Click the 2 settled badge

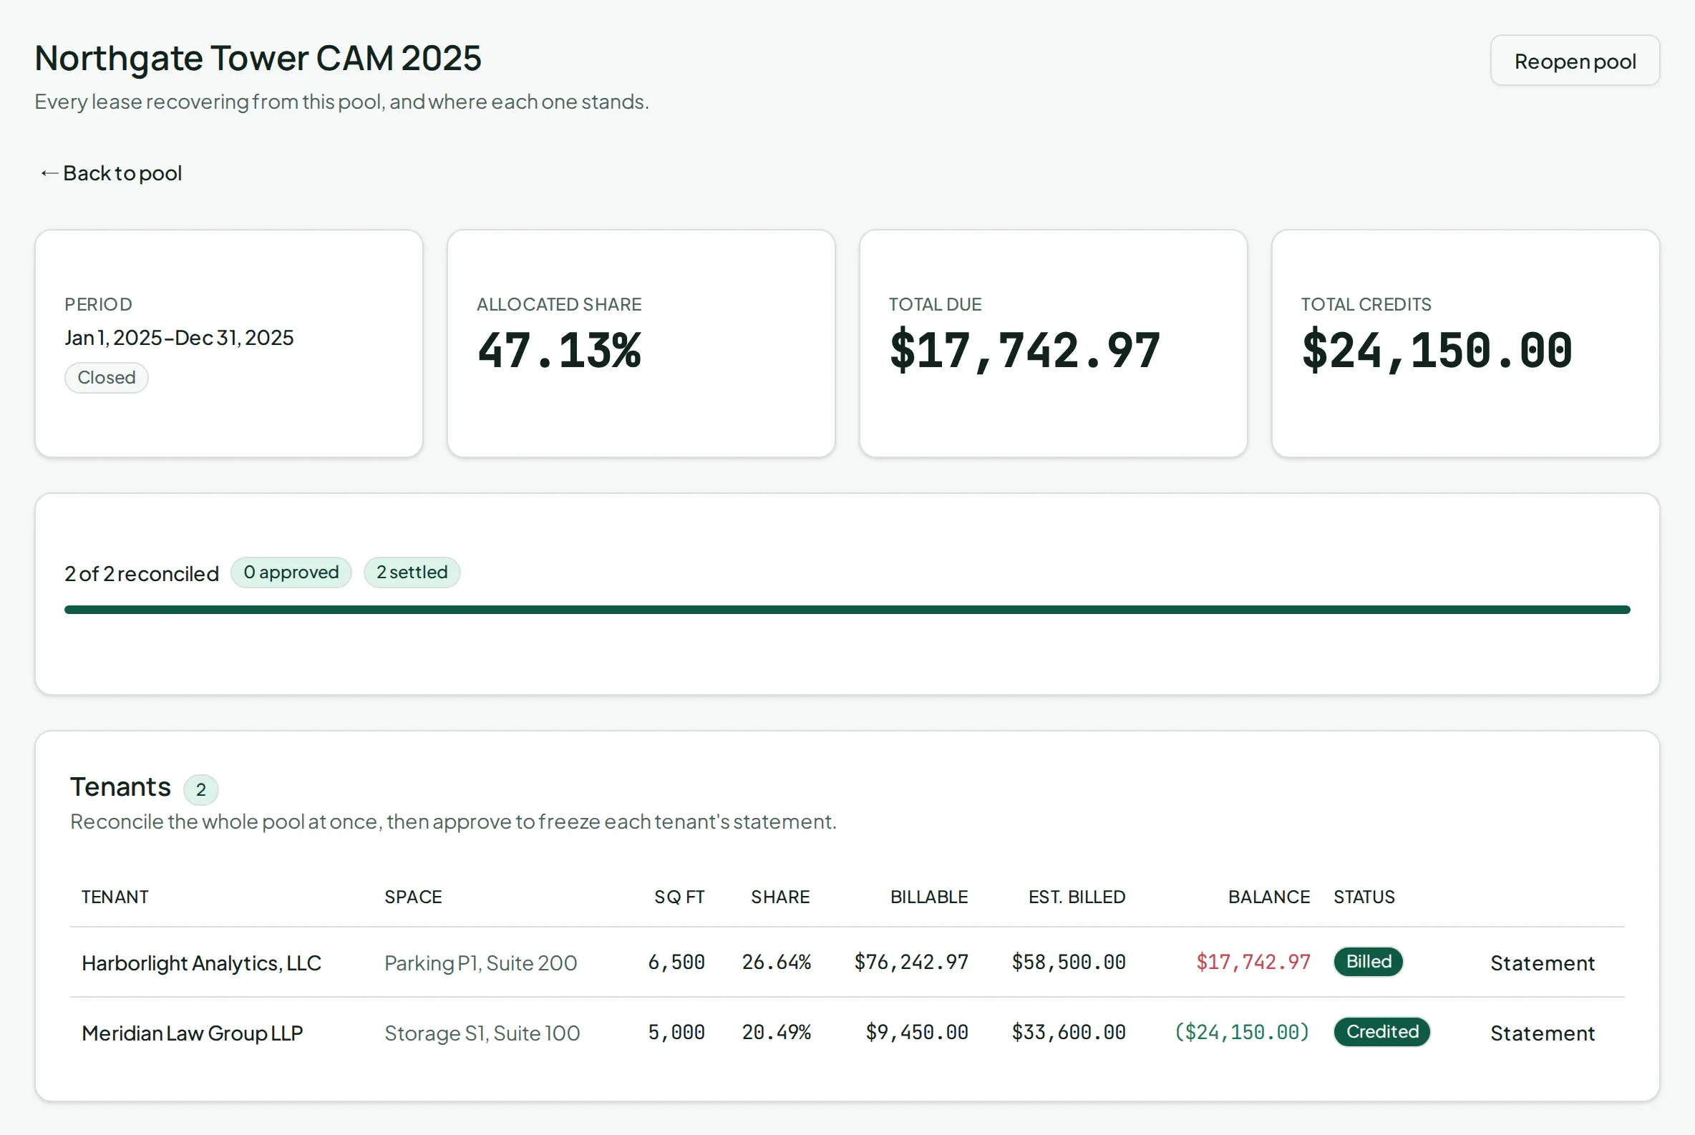click(412, 573)
